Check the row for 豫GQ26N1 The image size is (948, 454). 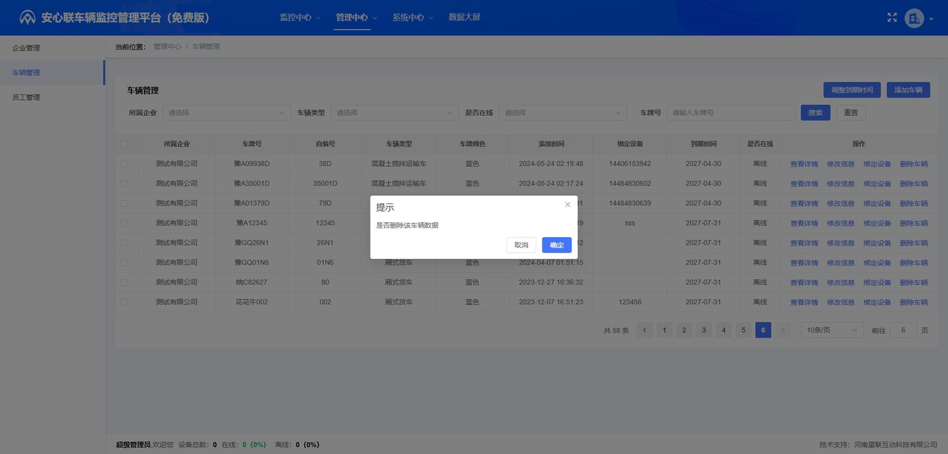click(x=124, y=243)
